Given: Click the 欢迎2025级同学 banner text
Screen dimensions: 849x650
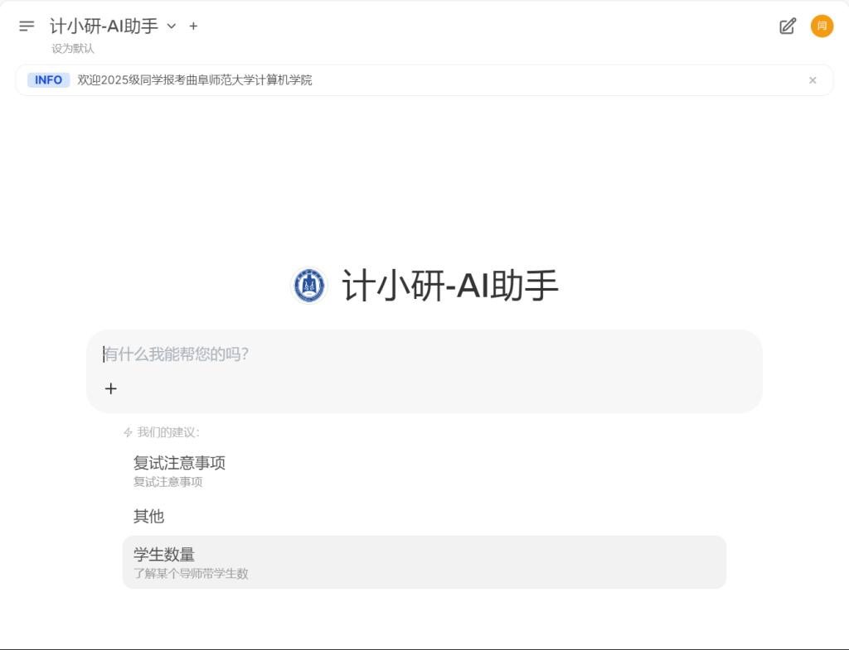Looking at the screenshot, I should [x=194, y=80].
